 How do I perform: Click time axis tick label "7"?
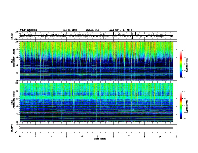[129, 136]
